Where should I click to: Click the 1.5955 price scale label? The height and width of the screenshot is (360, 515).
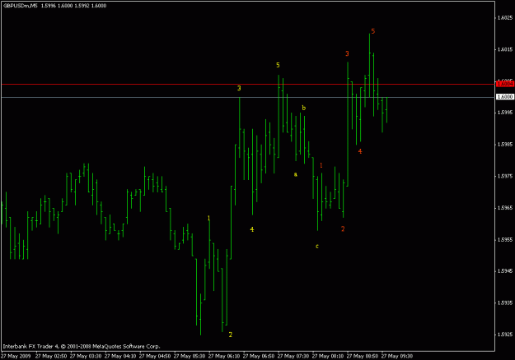505,239
